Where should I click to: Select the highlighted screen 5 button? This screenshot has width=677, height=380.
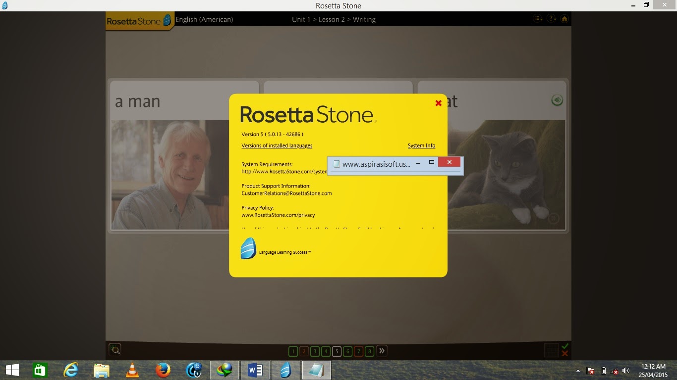point(337,351)
